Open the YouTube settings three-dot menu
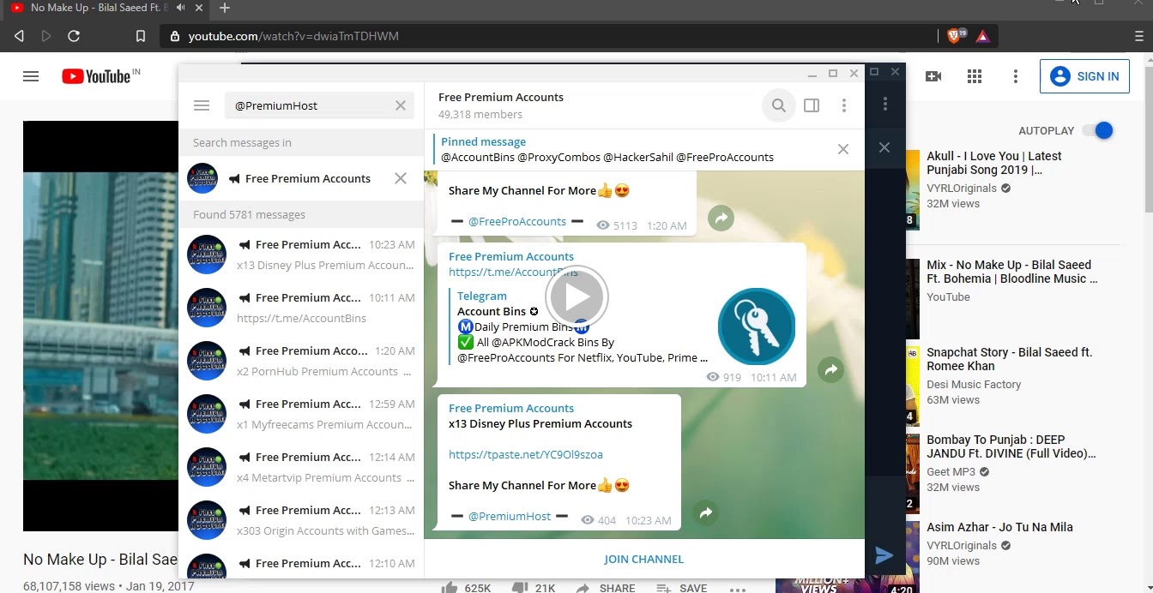 click(1016, 76)
